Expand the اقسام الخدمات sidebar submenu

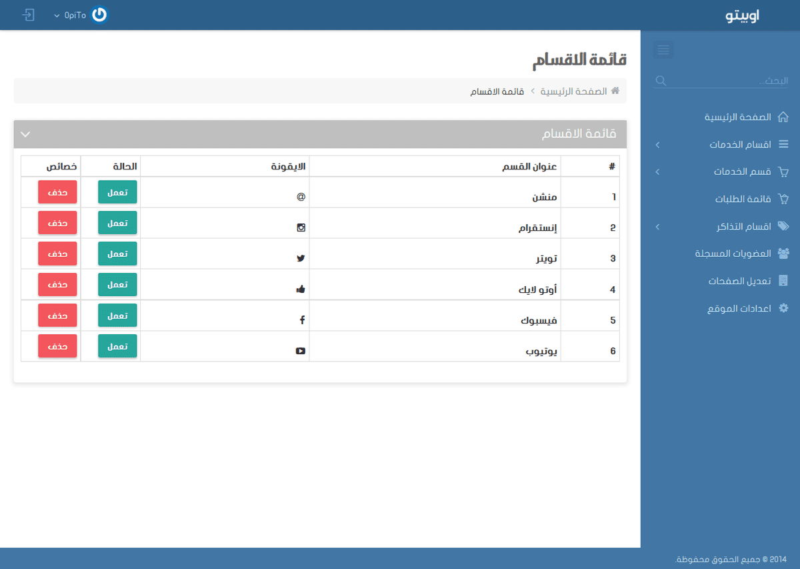(x=715, y=144)
